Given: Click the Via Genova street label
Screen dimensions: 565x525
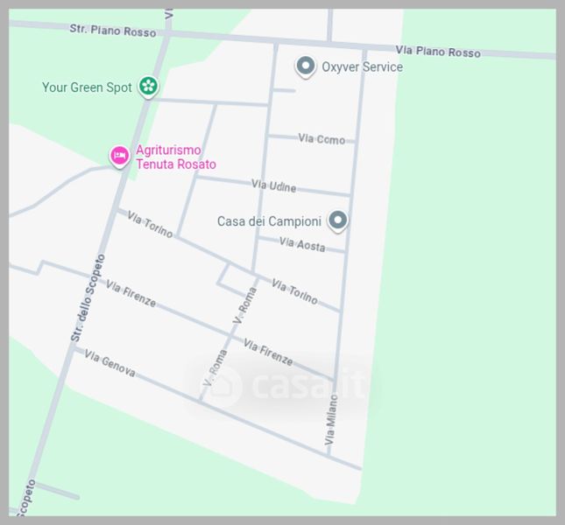Looking at the screenshot, I should coord(109,363).
